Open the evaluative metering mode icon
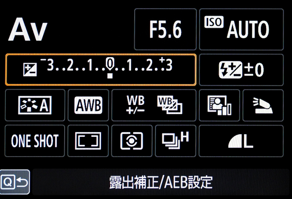This screenshot has width=292, height=199. [132, 141]
